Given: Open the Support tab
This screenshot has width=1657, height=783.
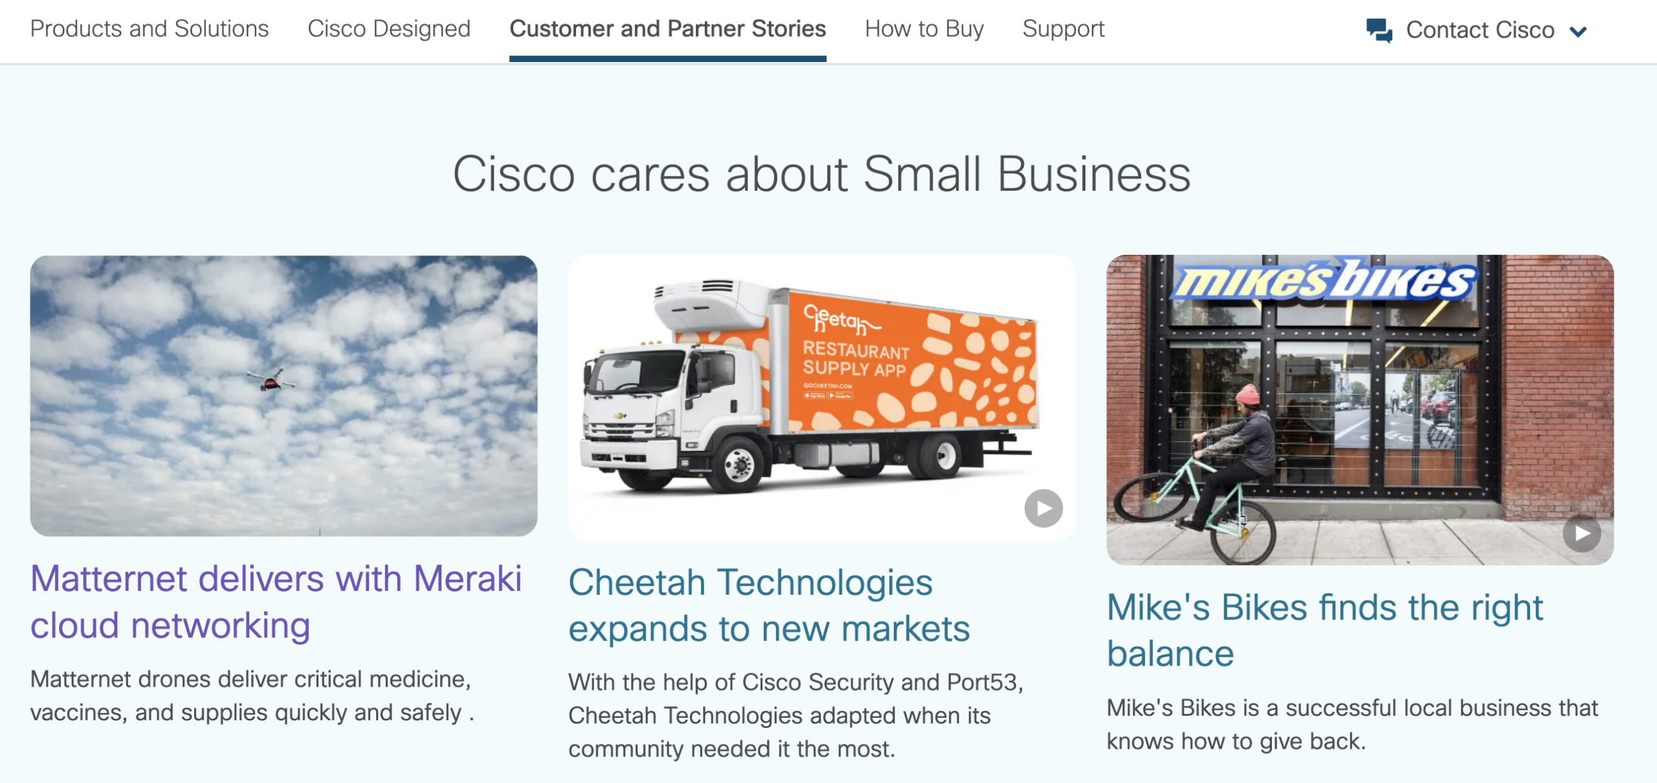Looking at the screenshot, I should pos(1063,29).
